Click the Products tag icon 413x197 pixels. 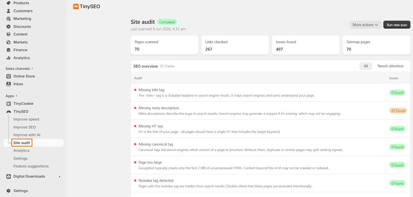coord(9,3)
